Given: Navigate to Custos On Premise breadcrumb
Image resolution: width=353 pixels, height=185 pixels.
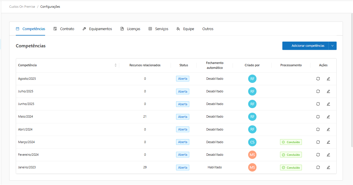Looking at the screenshot, I should point(22,7).
